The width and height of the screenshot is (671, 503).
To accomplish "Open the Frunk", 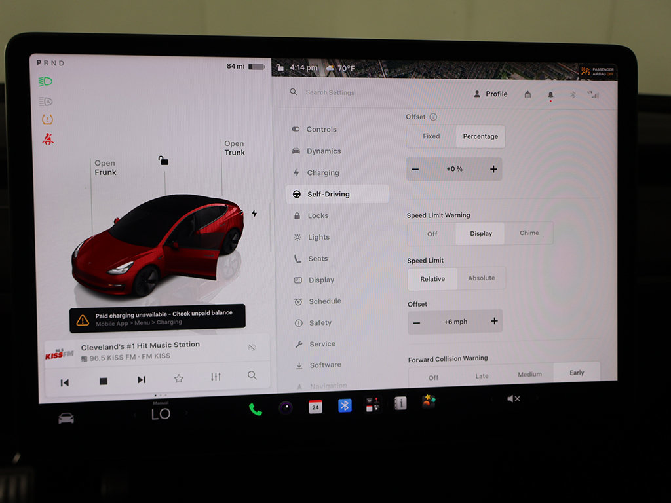I will coord(105,167).
